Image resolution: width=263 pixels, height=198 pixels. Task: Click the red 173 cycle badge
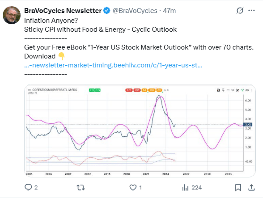(x=129, y=90)
